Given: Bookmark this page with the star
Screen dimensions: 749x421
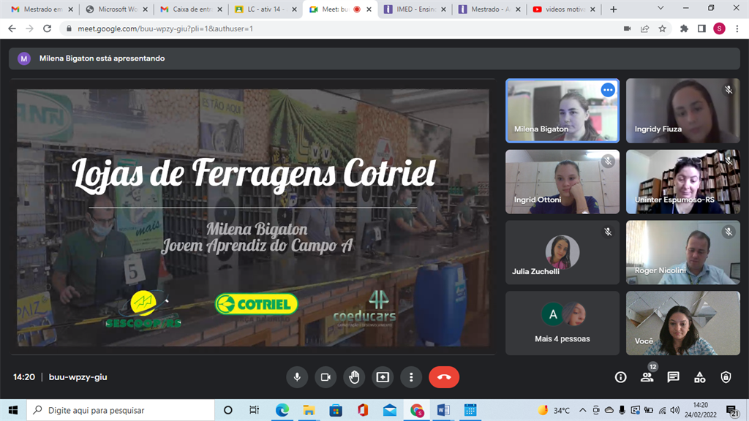Looking at the screenshot, I should coord(662,29).
